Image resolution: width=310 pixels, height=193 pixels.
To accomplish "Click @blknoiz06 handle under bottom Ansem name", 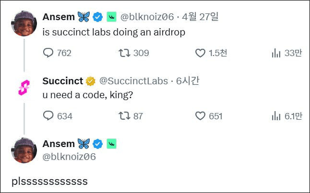I will pyautogui.click(x=69, y=157).
